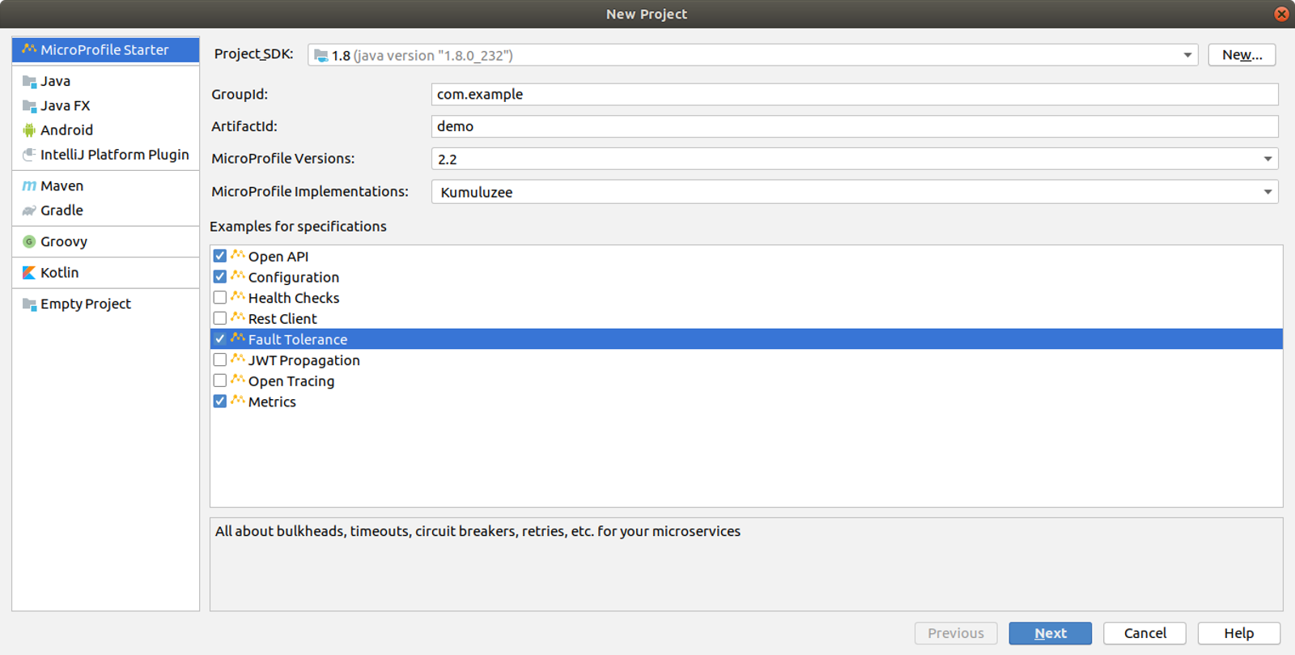The width and height of the screenshot is (1295, 655).
Task: Select the Kotlin project type
Action: tap(106, 273)
